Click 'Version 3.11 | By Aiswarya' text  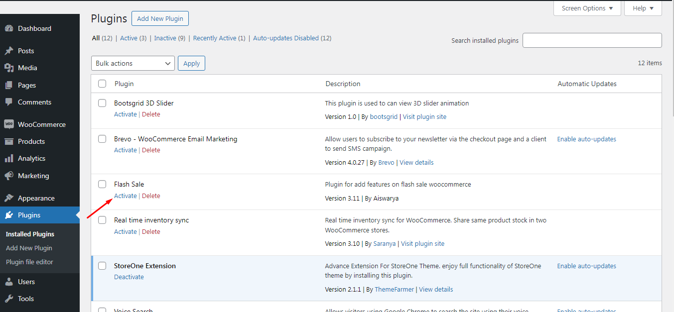[x=362, y=199]
